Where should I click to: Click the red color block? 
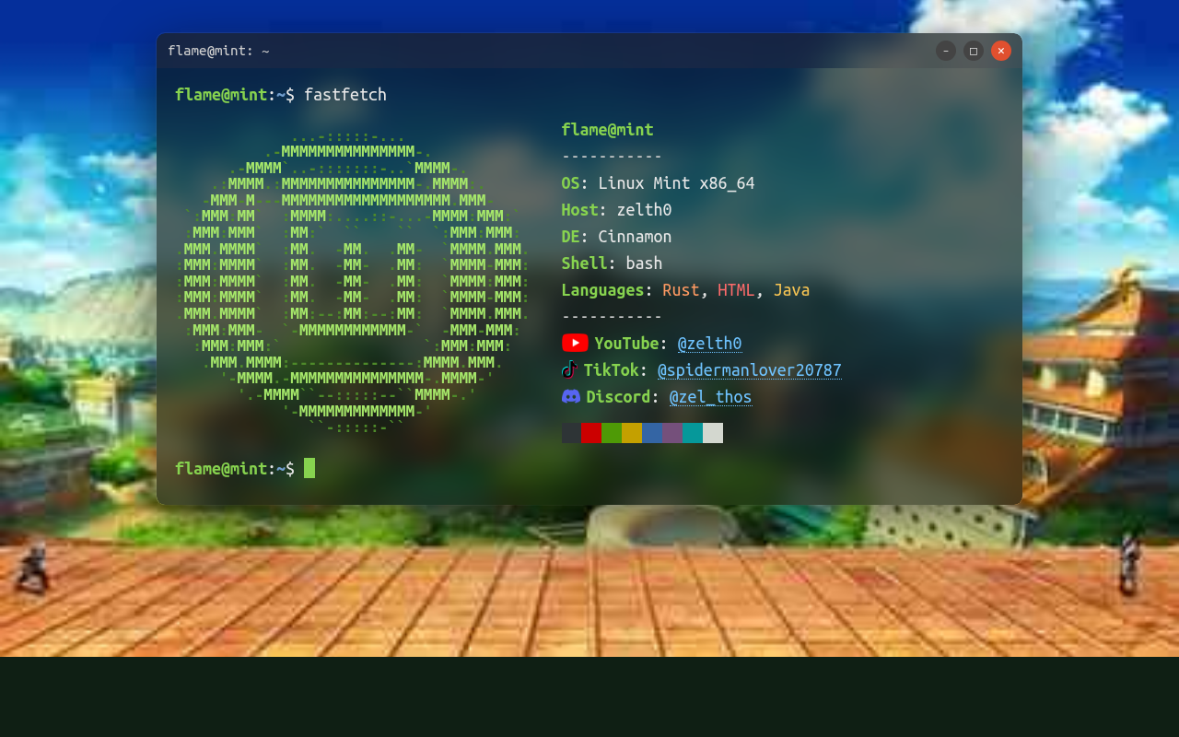pos(591,433)
